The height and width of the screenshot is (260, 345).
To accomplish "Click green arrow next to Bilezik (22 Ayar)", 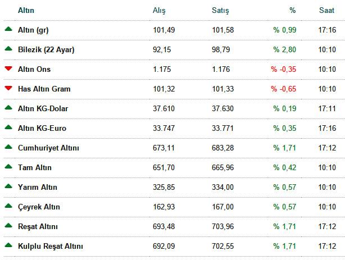I will [8, 48].
